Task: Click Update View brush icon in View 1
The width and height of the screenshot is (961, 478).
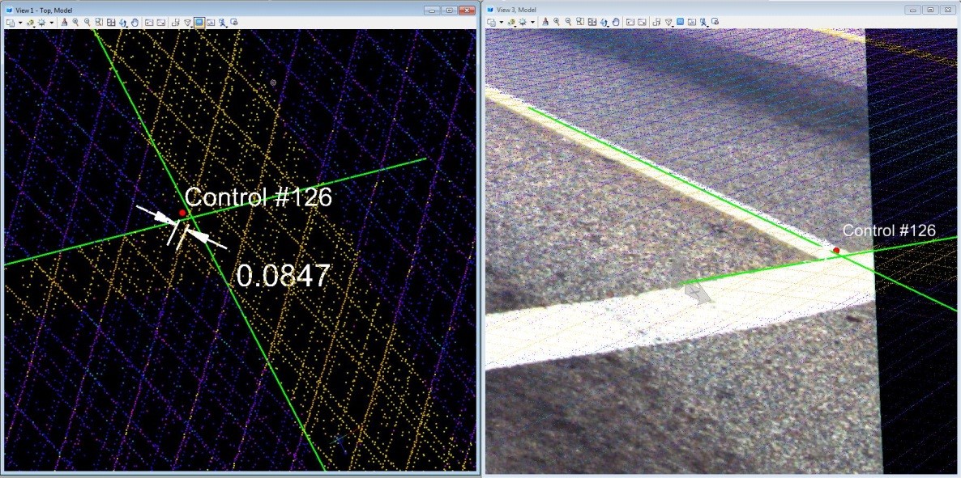Action: pyautogui.click(x=64, y=23)
